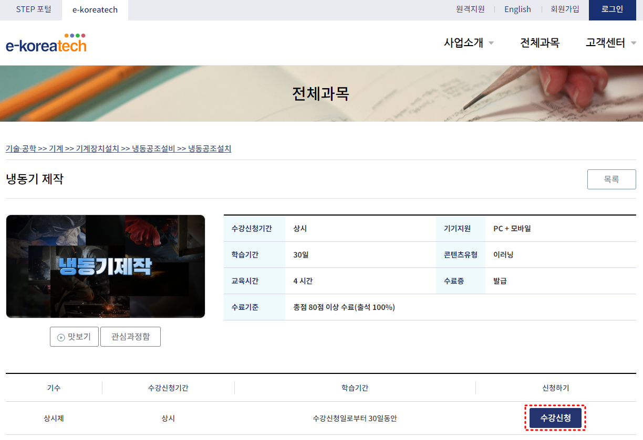This screenshot has height=440, width=643.
Task: Click the e-koreatech logo
Action: point(46,43)
